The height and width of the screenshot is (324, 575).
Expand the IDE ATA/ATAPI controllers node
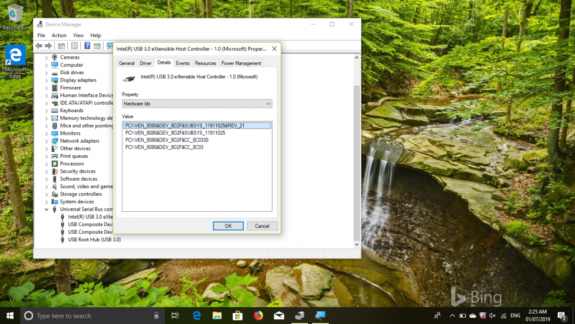[47, 103]
